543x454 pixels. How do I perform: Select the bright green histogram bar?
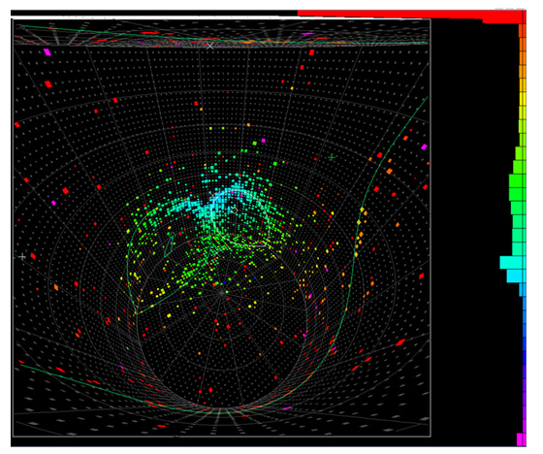point(518,180)
